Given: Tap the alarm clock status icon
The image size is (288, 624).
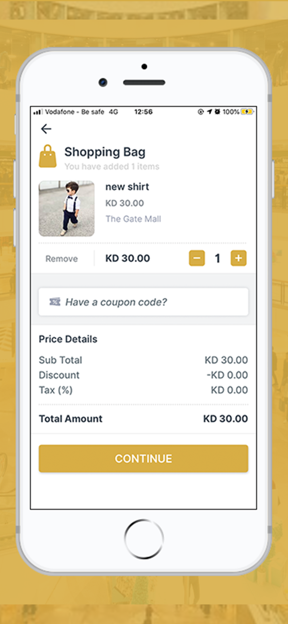Looking at the screenshot, I should (217, 111).
